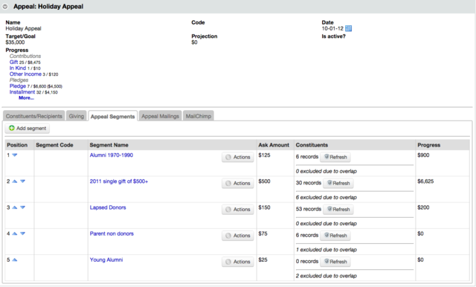Move segment 2 down with arrow
The width and height of the screenshot is (476, 287).
22,181
